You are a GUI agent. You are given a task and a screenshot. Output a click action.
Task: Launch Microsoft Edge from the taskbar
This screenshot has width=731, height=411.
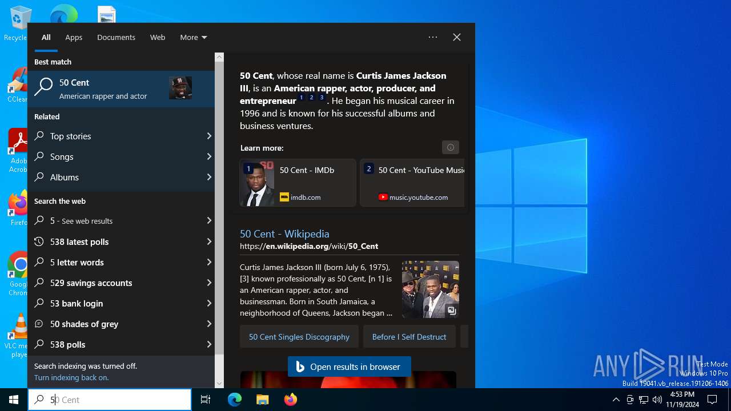point(235,400)
